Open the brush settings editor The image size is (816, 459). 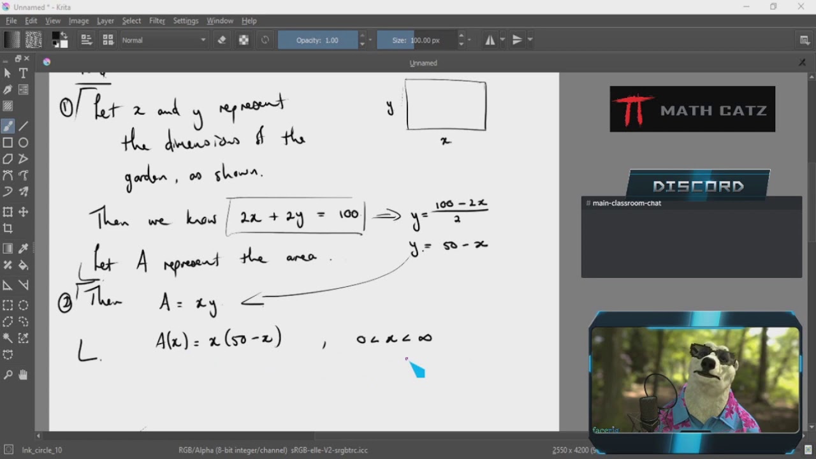87,40
